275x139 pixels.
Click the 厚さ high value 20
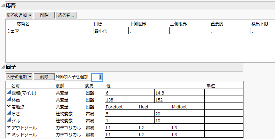pyautogui.click(x=179, y=113)
